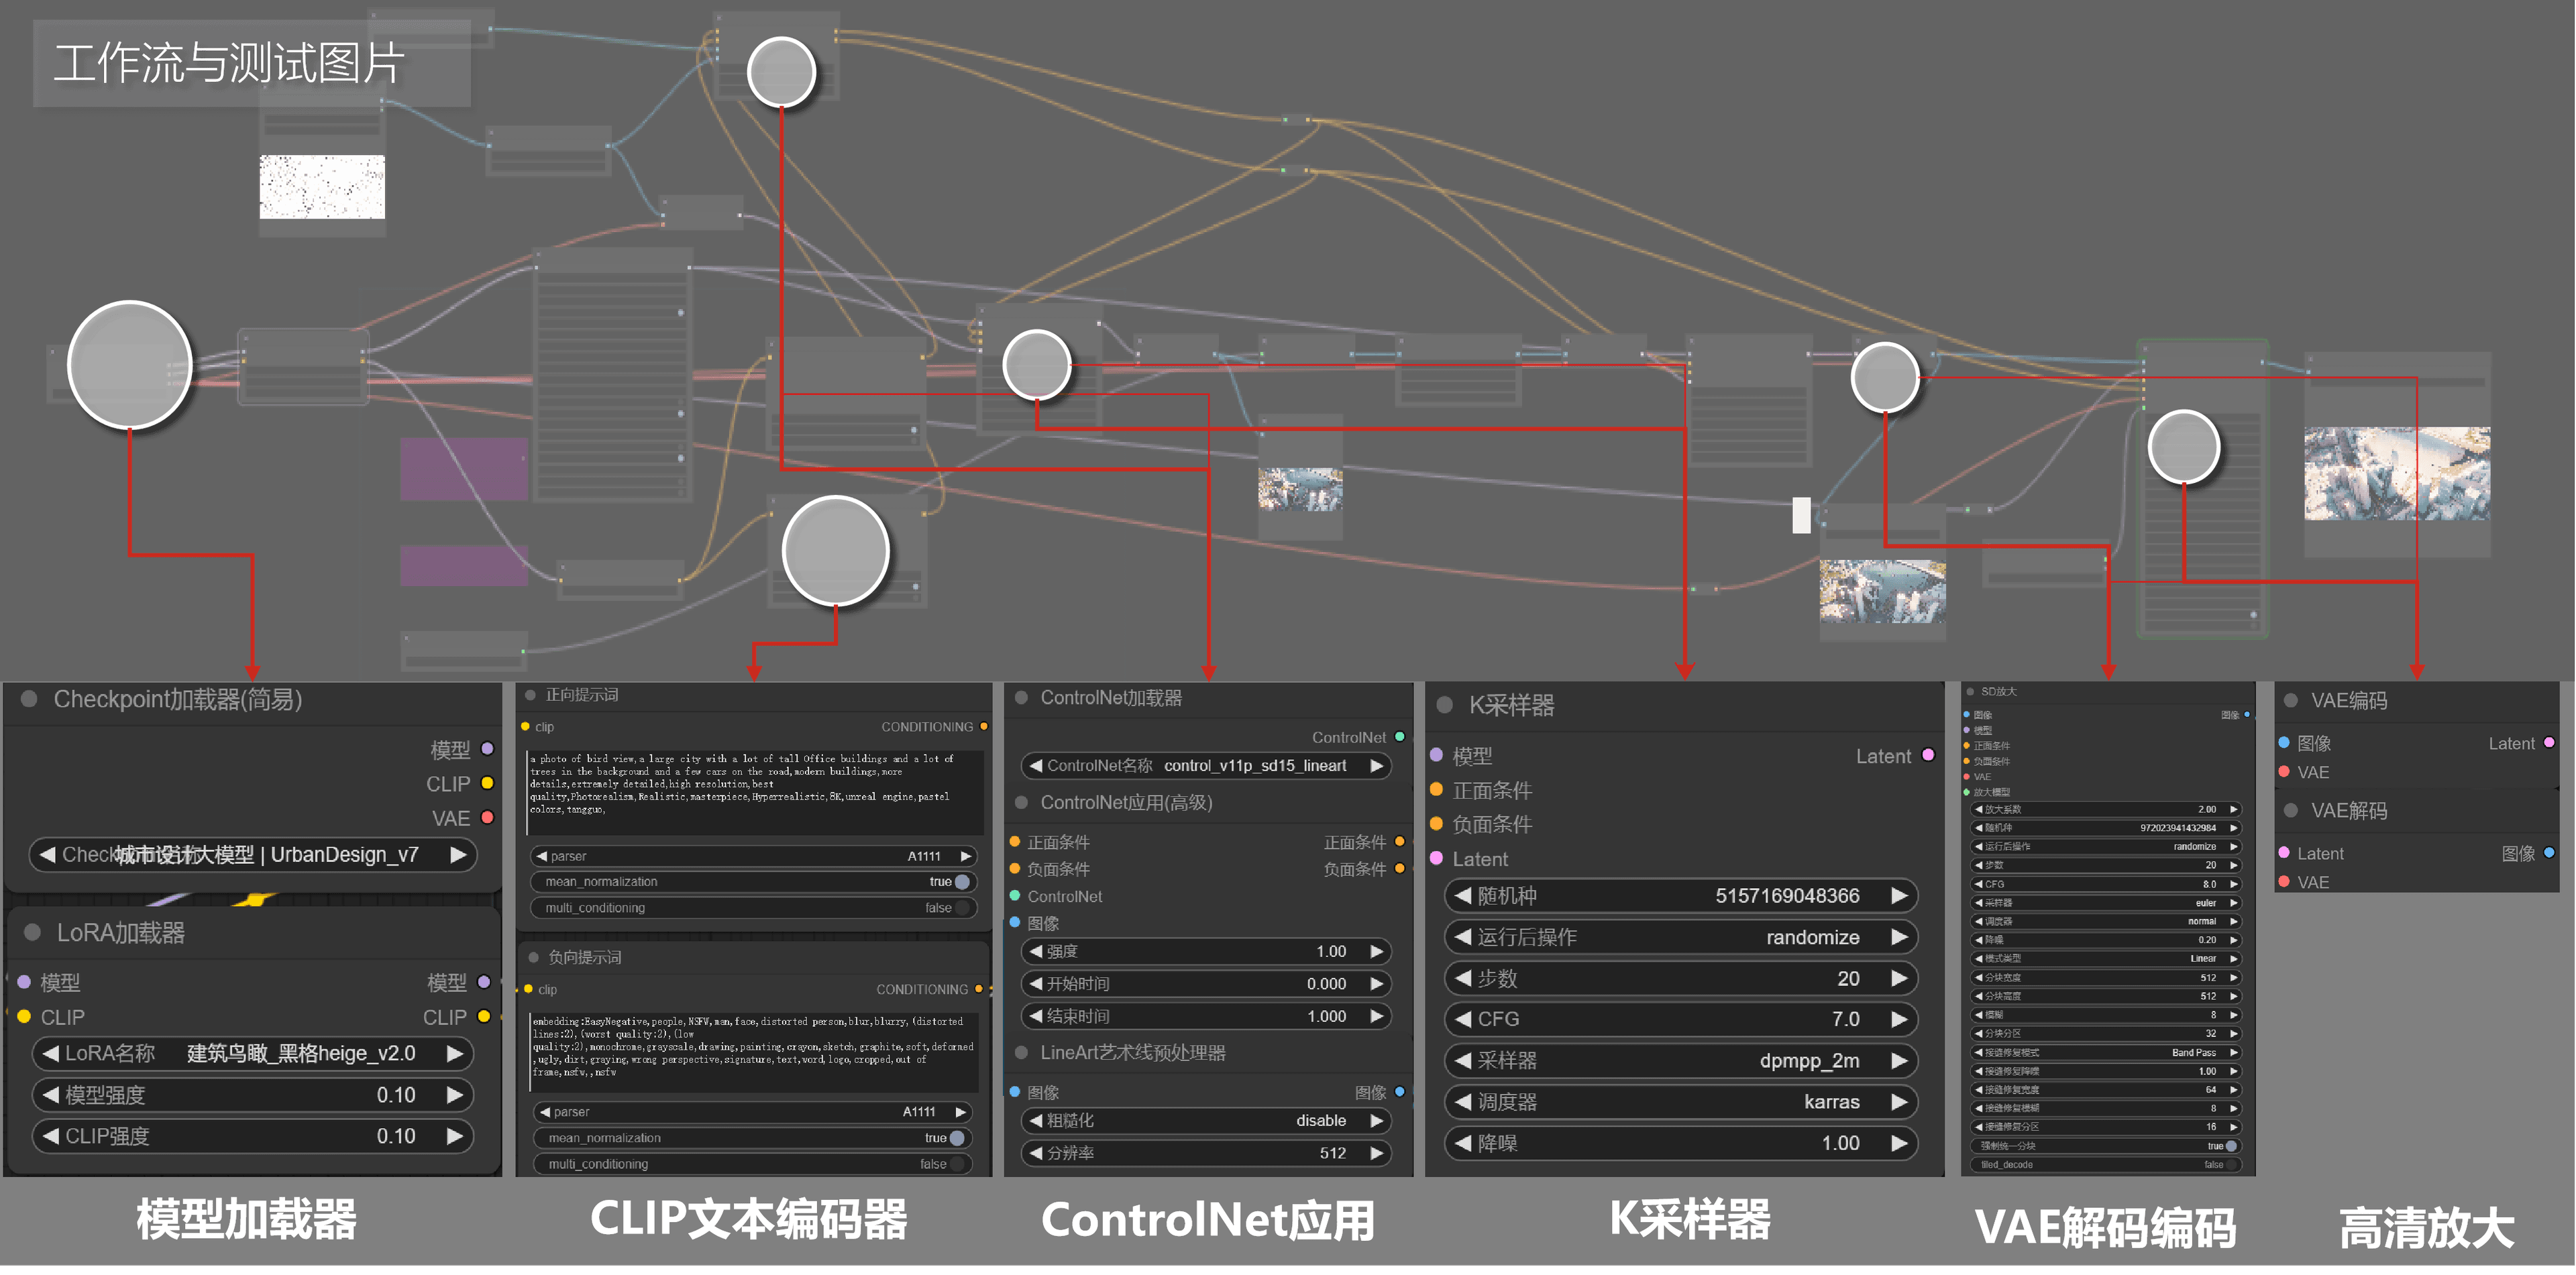Adjust the 模型强度 0.10 slider in LoRA加载器
The height and width of the screenshot is (1275, 2576).
pyautogui.click(x=250, y=1095)
